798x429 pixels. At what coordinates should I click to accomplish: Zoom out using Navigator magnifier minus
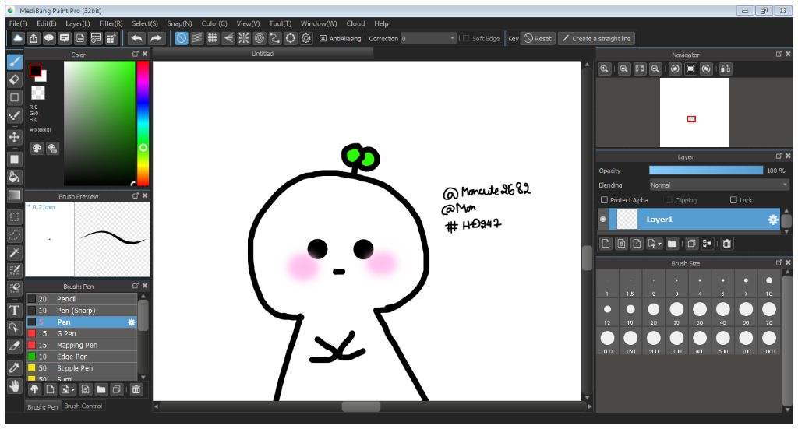coord(655,69)
